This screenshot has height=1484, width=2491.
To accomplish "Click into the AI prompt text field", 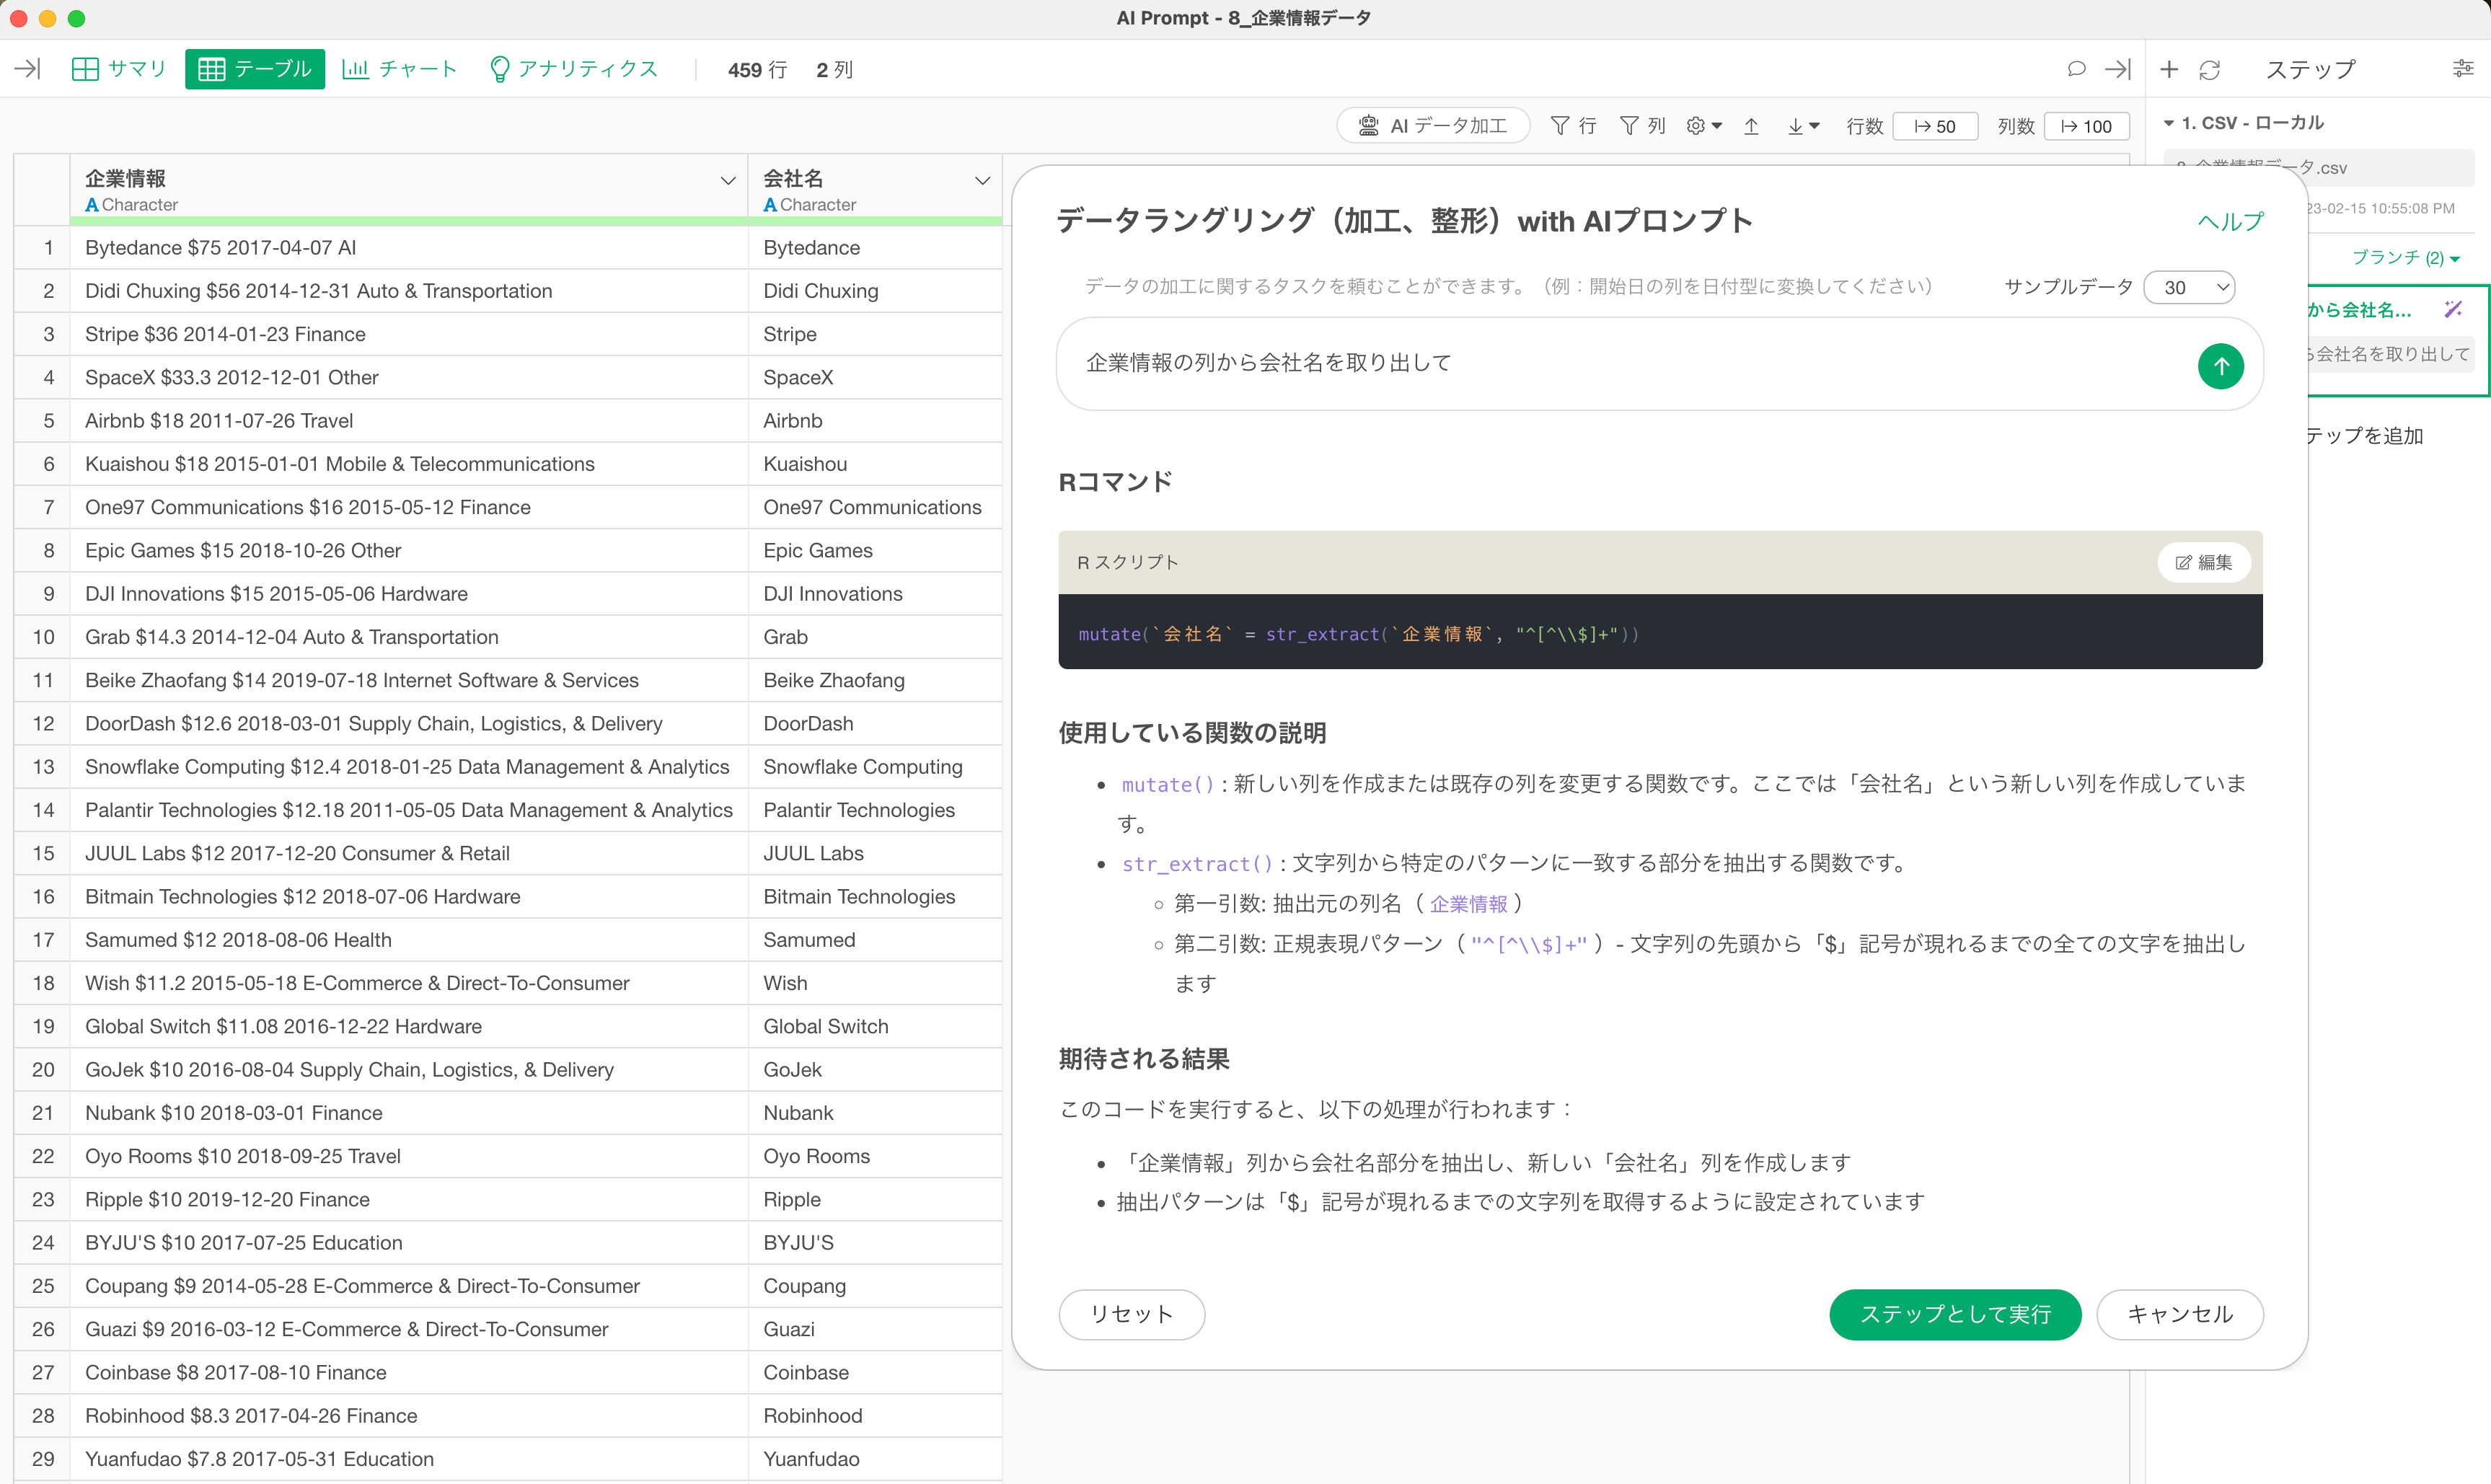I will (x=1620, y=364).
